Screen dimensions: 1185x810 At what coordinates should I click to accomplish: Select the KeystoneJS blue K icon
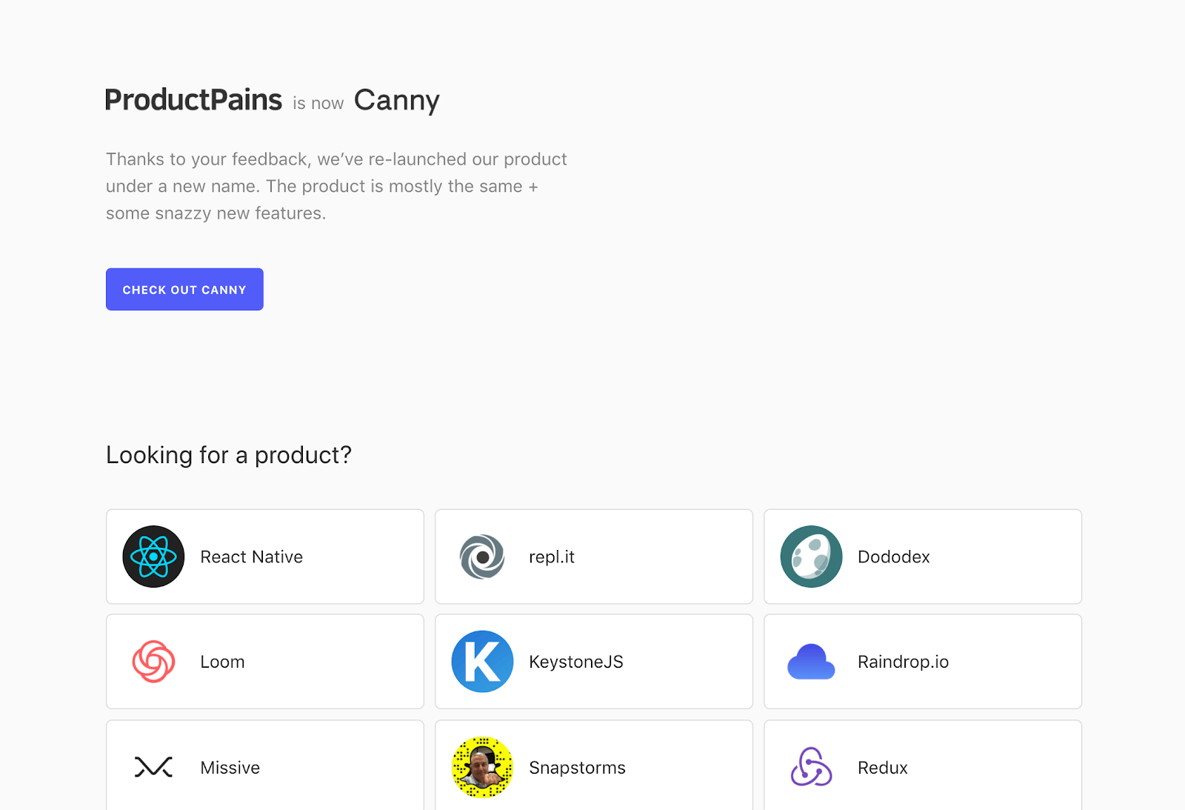pyautogui.click(x=482, y=662)
